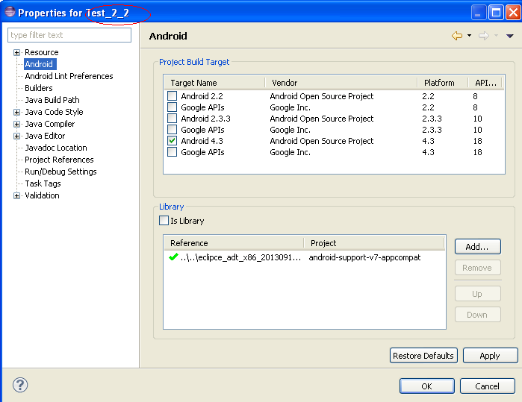The image size is (522, 402).
Task: Click the Platform column header
Action: tap(442, 83)
